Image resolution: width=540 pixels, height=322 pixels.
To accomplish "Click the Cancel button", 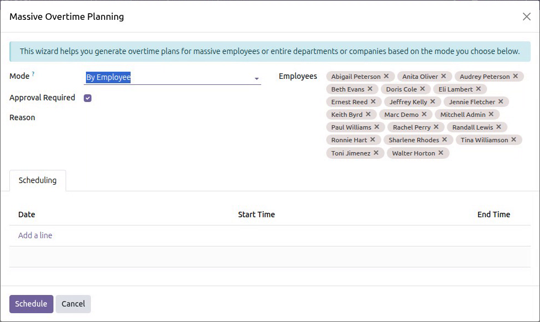I will (73, 304).
